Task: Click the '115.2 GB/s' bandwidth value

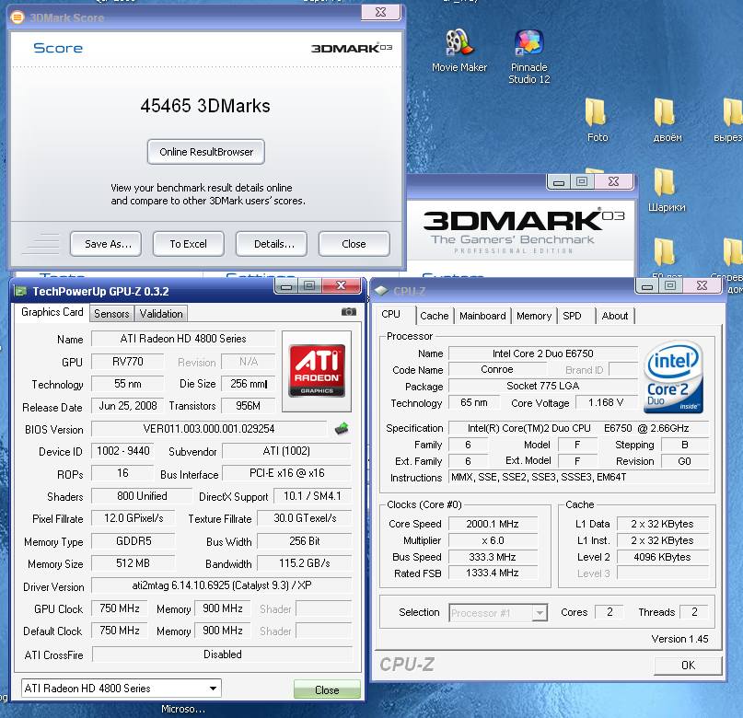Action: click(305, 563)
